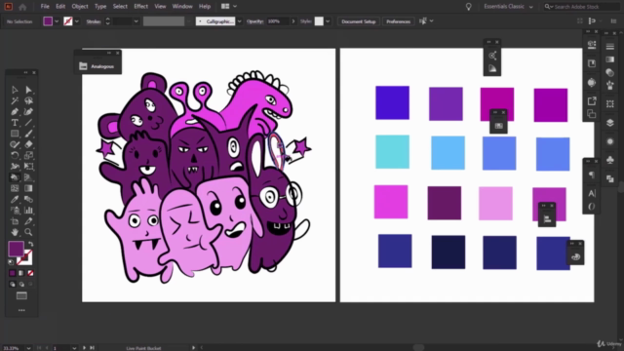This screenshot has height=351, width=624.
Task: Choose the Rotate tool
Action: pos(15,156)
